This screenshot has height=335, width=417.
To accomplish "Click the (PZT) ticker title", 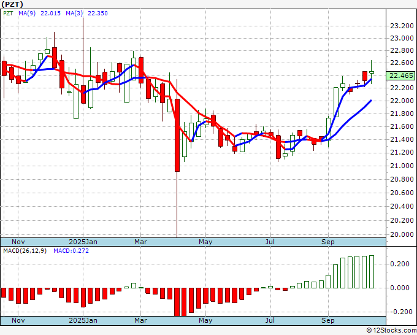I will click(14, 4).
